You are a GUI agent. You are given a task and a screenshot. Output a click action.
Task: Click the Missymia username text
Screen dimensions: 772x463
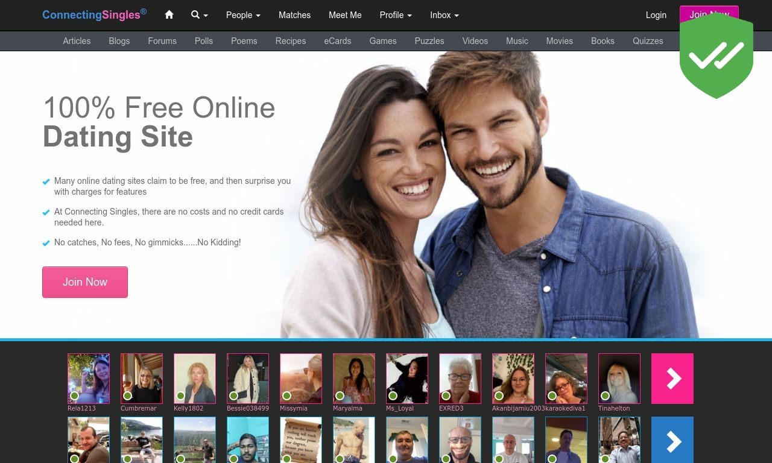(x=294, y=408)
